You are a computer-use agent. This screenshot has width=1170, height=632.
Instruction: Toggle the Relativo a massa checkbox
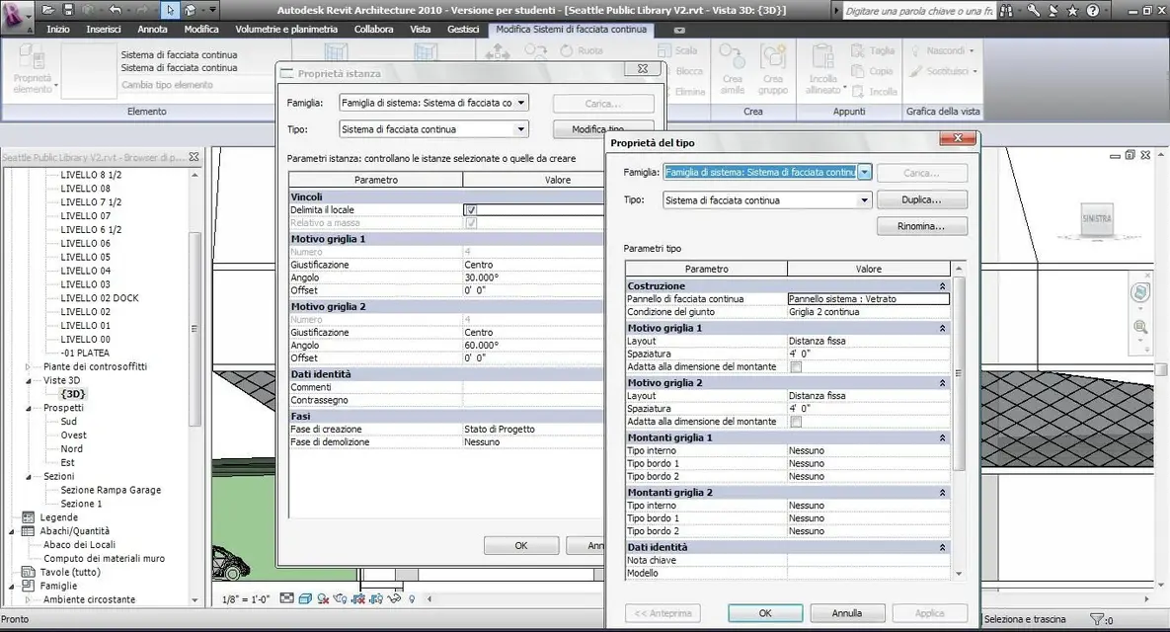click(470, 223)
